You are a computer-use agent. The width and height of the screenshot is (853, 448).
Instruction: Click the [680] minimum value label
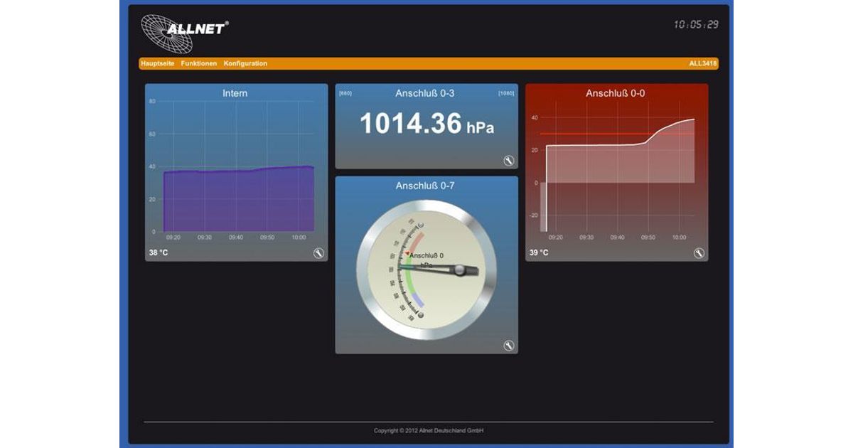pyautogui.click(x=345, y=94)
